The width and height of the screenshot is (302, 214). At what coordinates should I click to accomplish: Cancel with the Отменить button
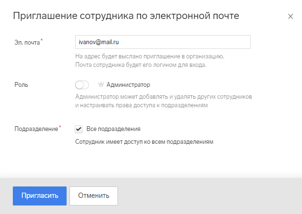pos(94,196)
